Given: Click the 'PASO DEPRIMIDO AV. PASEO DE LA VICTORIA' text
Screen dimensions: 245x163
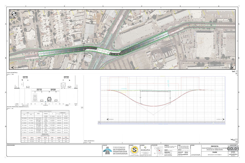Looking at the screenshot, I should [214, 148].
